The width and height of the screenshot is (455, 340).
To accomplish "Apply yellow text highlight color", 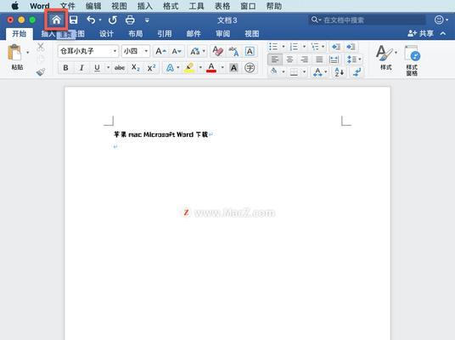I will click(189, 68).
